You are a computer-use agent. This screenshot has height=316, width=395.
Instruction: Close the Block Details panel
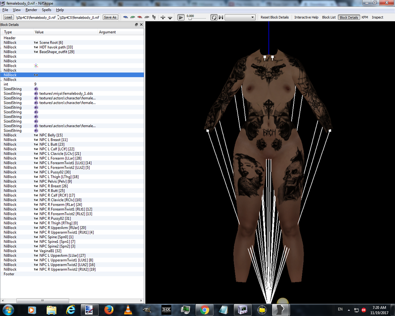pyautogui.click(x=141, y=24)
